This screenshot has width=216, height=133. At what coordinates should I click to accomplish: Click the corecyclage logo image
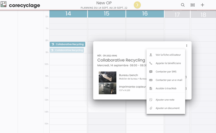[4, 4]
